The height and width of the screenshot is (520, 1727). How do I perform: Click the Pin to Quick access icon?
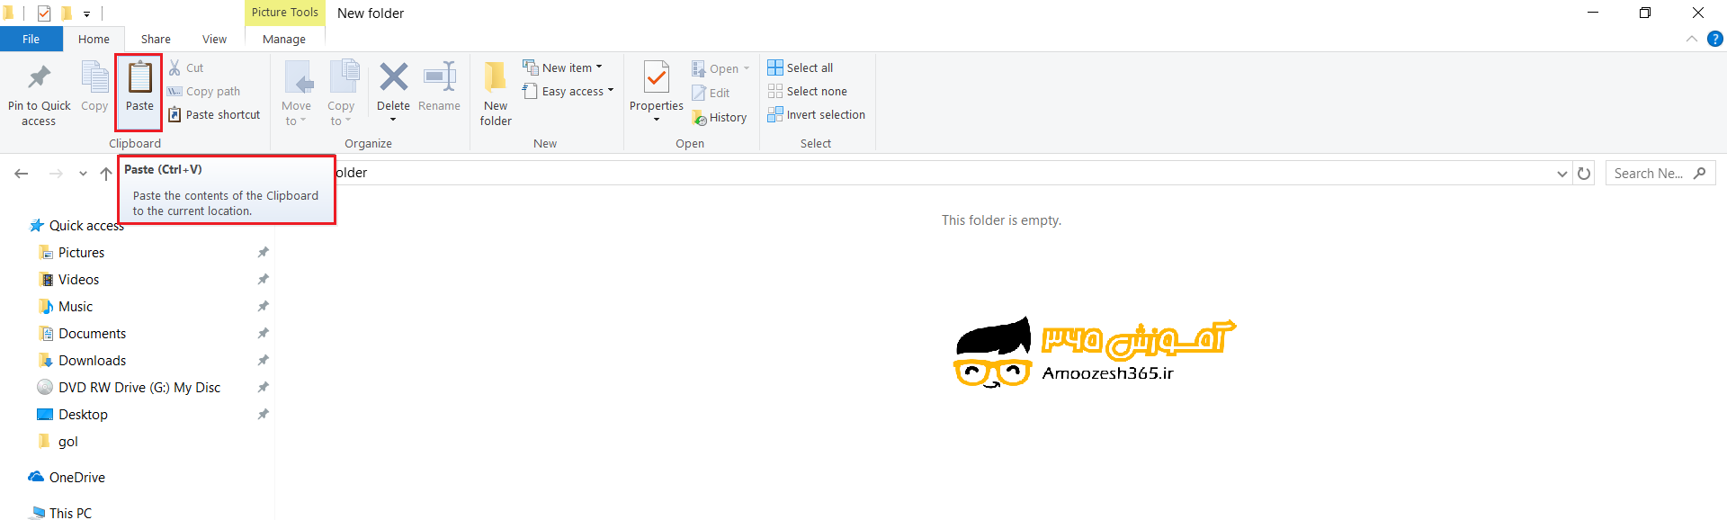(x=39, y=77)
